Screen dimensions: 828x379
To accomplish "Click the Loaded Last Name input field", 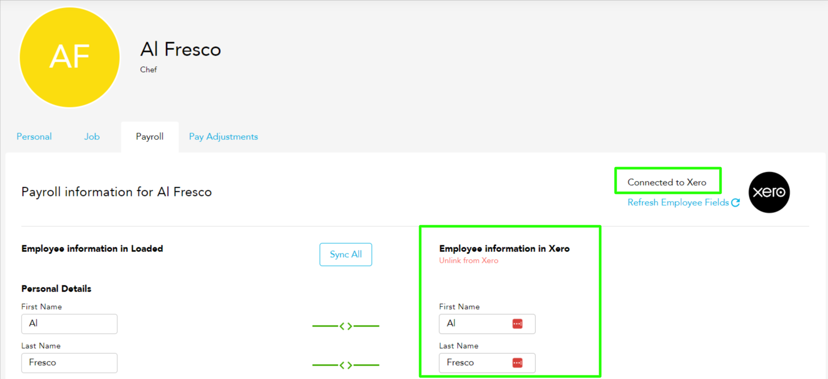I will pos(69,363).
